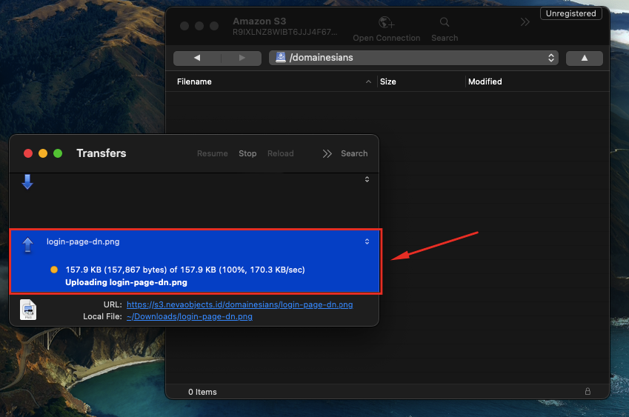Click the 157.9 KB progress text
Viewport: 629px width, 417px height.
[185, 270]
